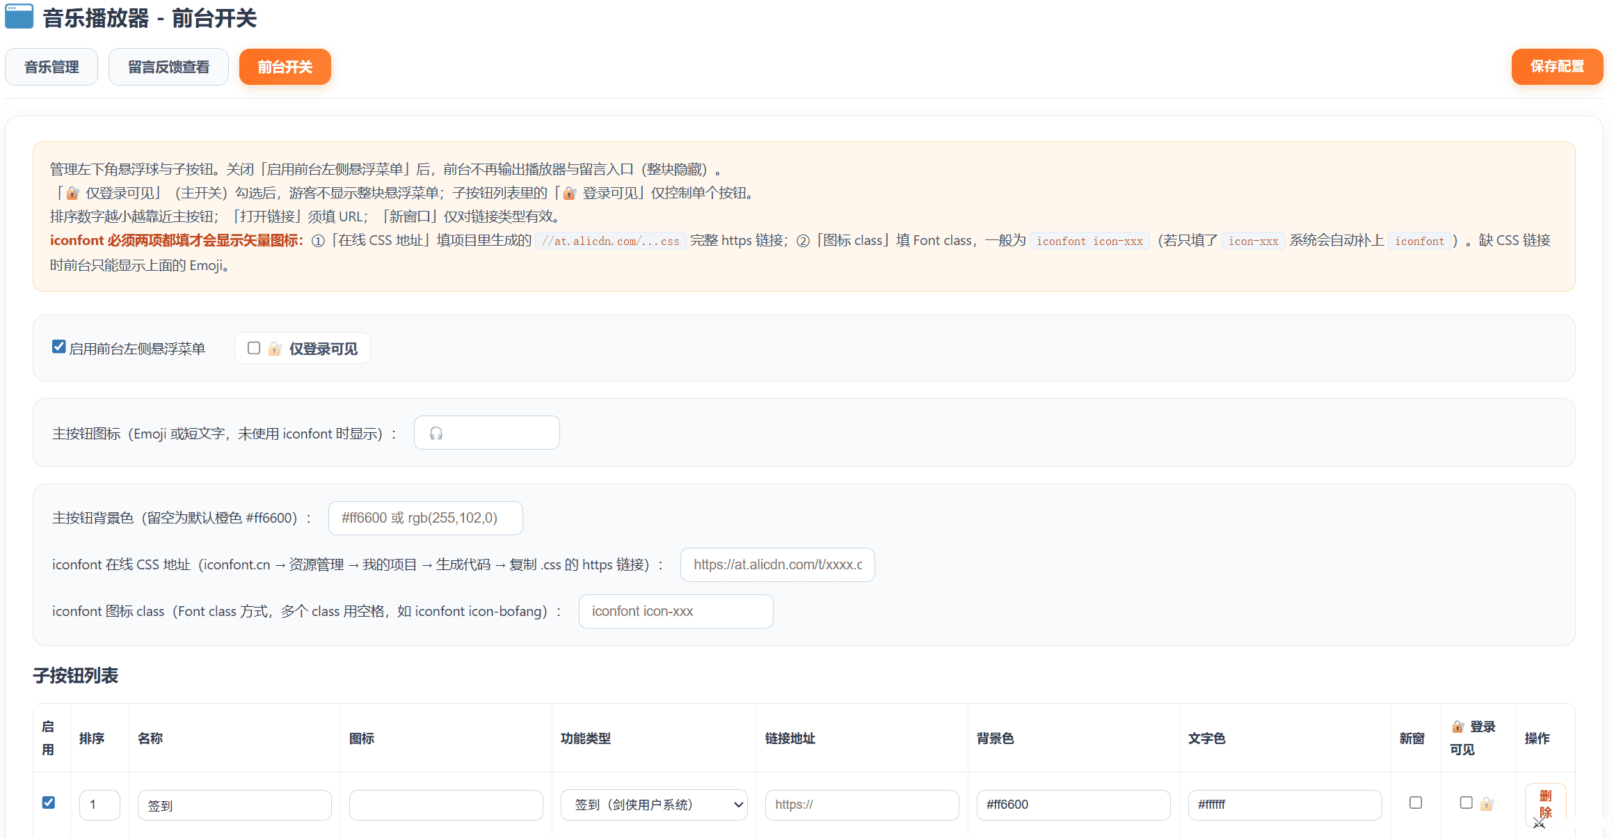
Task: Click 删除 button in 签到 row
Action: tap(1546, 805)
